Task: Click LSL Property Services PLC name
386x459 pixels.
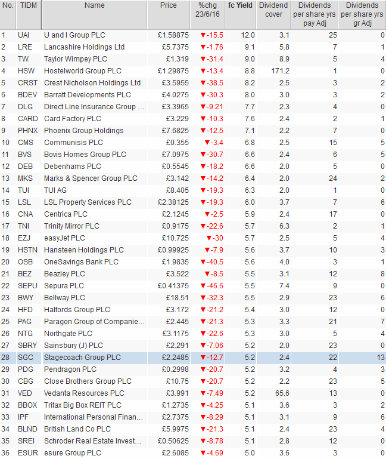Action: pyautogui.click(x=88, y=202)
